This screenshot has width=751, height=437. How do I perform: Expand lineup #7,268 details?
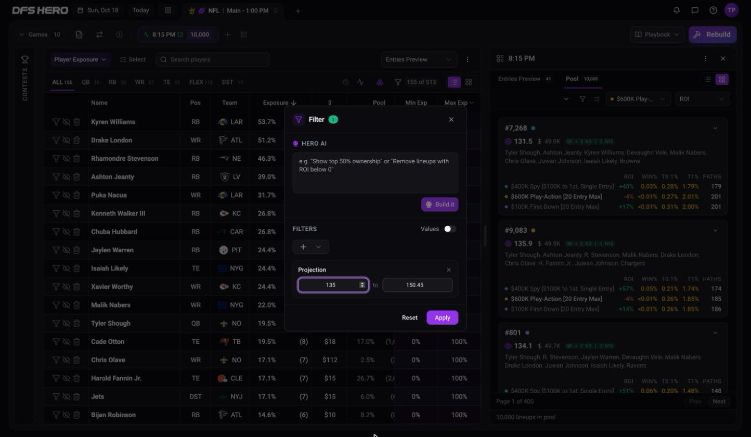click(715, 128)
